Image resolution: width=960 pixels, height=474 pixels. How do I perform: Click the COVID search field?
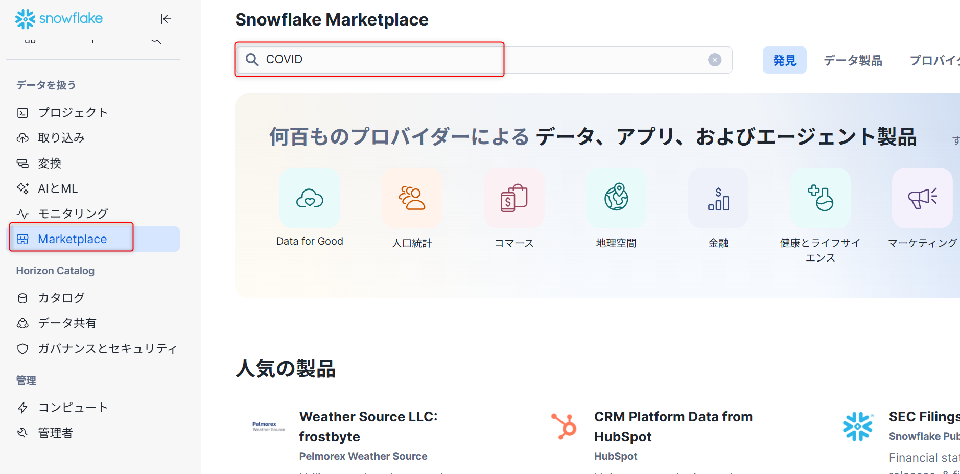point(485,60)
